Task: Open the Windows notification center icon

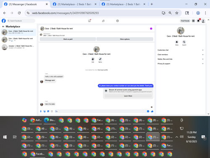Action: click(203, 137)
